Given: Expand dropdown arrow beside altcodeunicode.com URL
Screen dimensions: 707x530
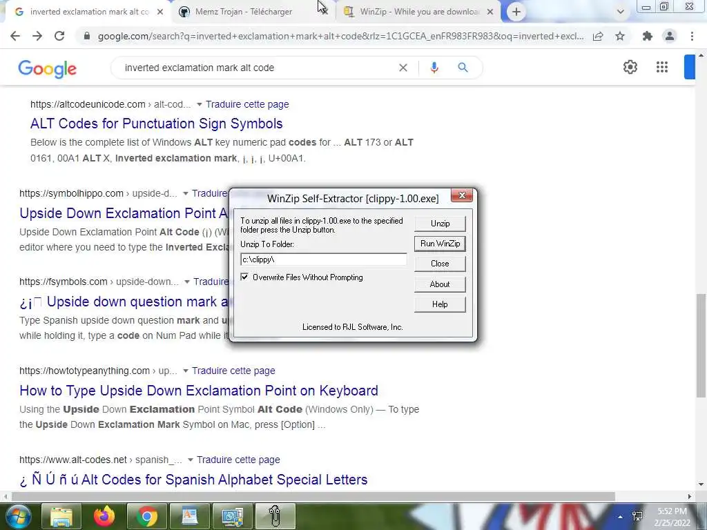Looking at the screenshot, I should click(x=199, y=105).
